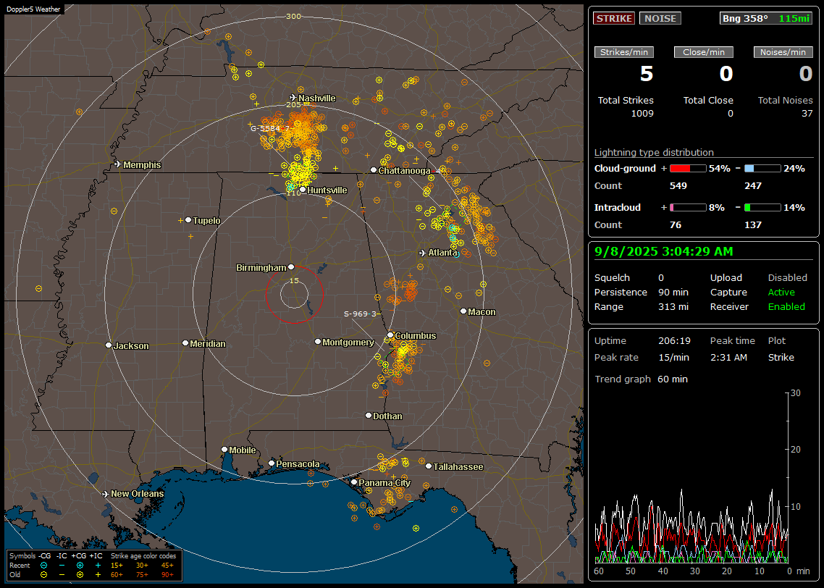Screen dimensions: 824x588
Task: Click the negative Cloud-ground blue percentage bar
Action: (x=762, y=169)
